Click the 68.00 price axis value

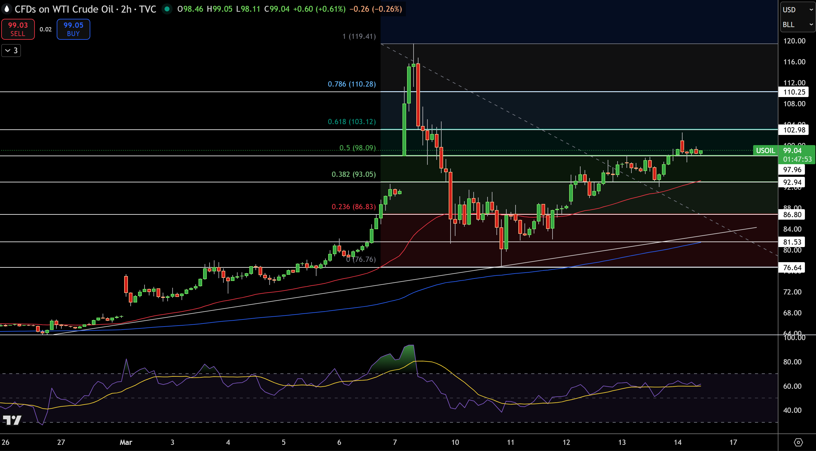(x=792, y=313)
